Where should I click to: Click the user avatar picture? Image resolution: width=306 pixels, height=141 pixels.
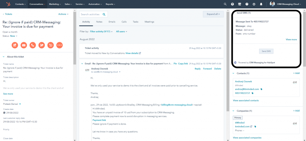pyautogui.click(x=272, y=4)
